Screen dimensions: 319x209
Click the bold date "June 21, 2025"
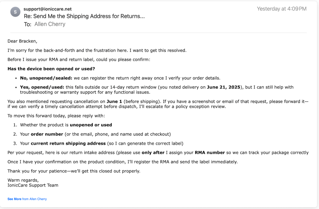pyautogui.click(x=224, y=87)
